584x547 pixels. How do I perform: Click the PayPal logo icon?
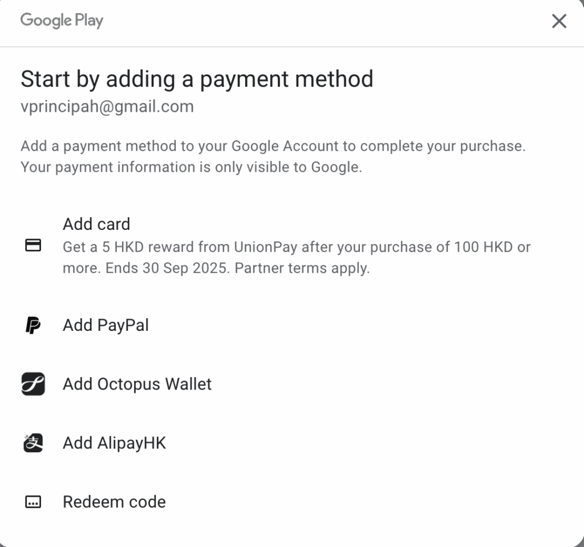click(x=34, y=326)
